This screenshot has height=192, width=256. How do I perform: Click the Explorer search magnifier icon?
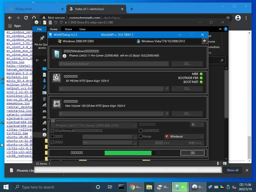pos(222,60)
